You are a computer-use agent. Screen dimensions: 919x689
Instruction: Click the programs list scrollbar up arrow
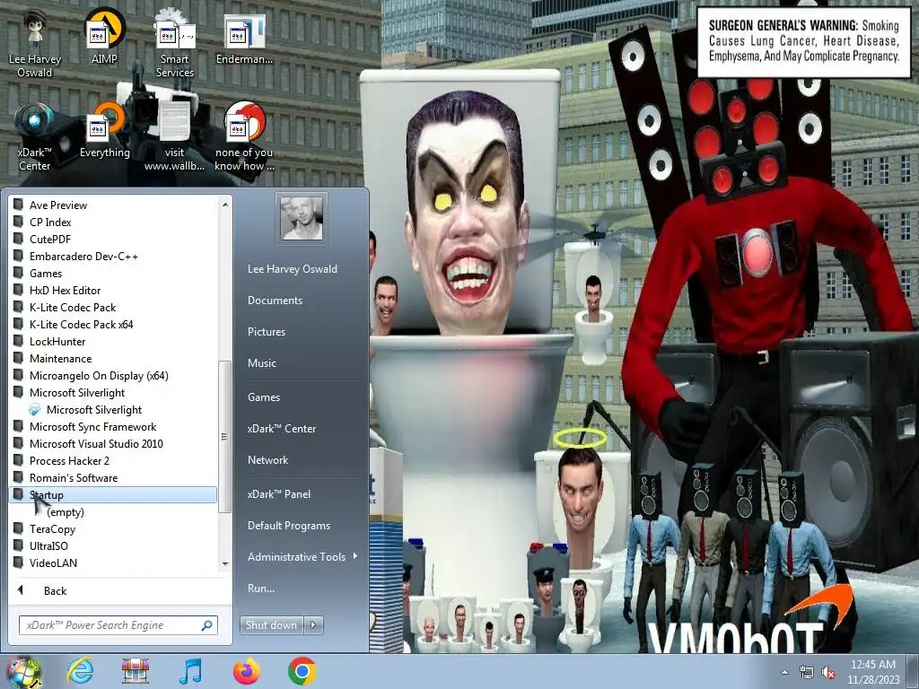pyautogui.click(x=225, y=204)
